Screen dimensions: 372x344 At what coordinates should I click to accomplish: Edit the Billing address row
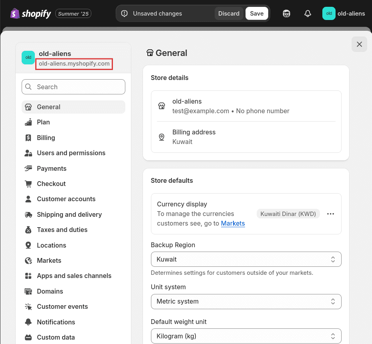click(x=246, y=137)
